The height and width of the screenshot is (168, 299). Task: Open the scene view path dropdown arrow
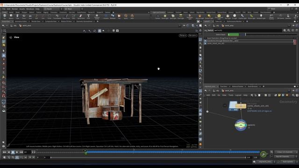click(x=179, y=26)
